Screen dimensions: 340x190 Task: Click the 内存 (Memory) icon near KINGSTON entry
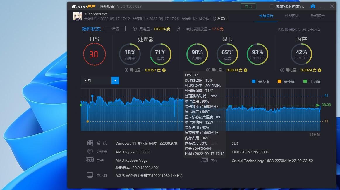click(204, 160)
